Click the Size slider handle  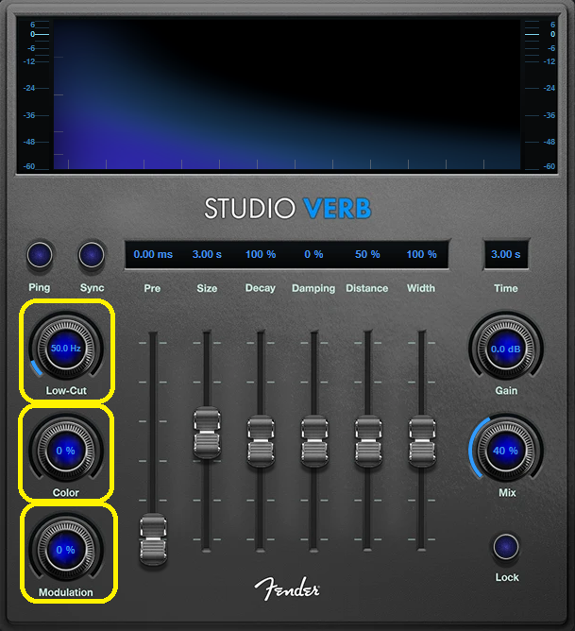coord(206,433)
